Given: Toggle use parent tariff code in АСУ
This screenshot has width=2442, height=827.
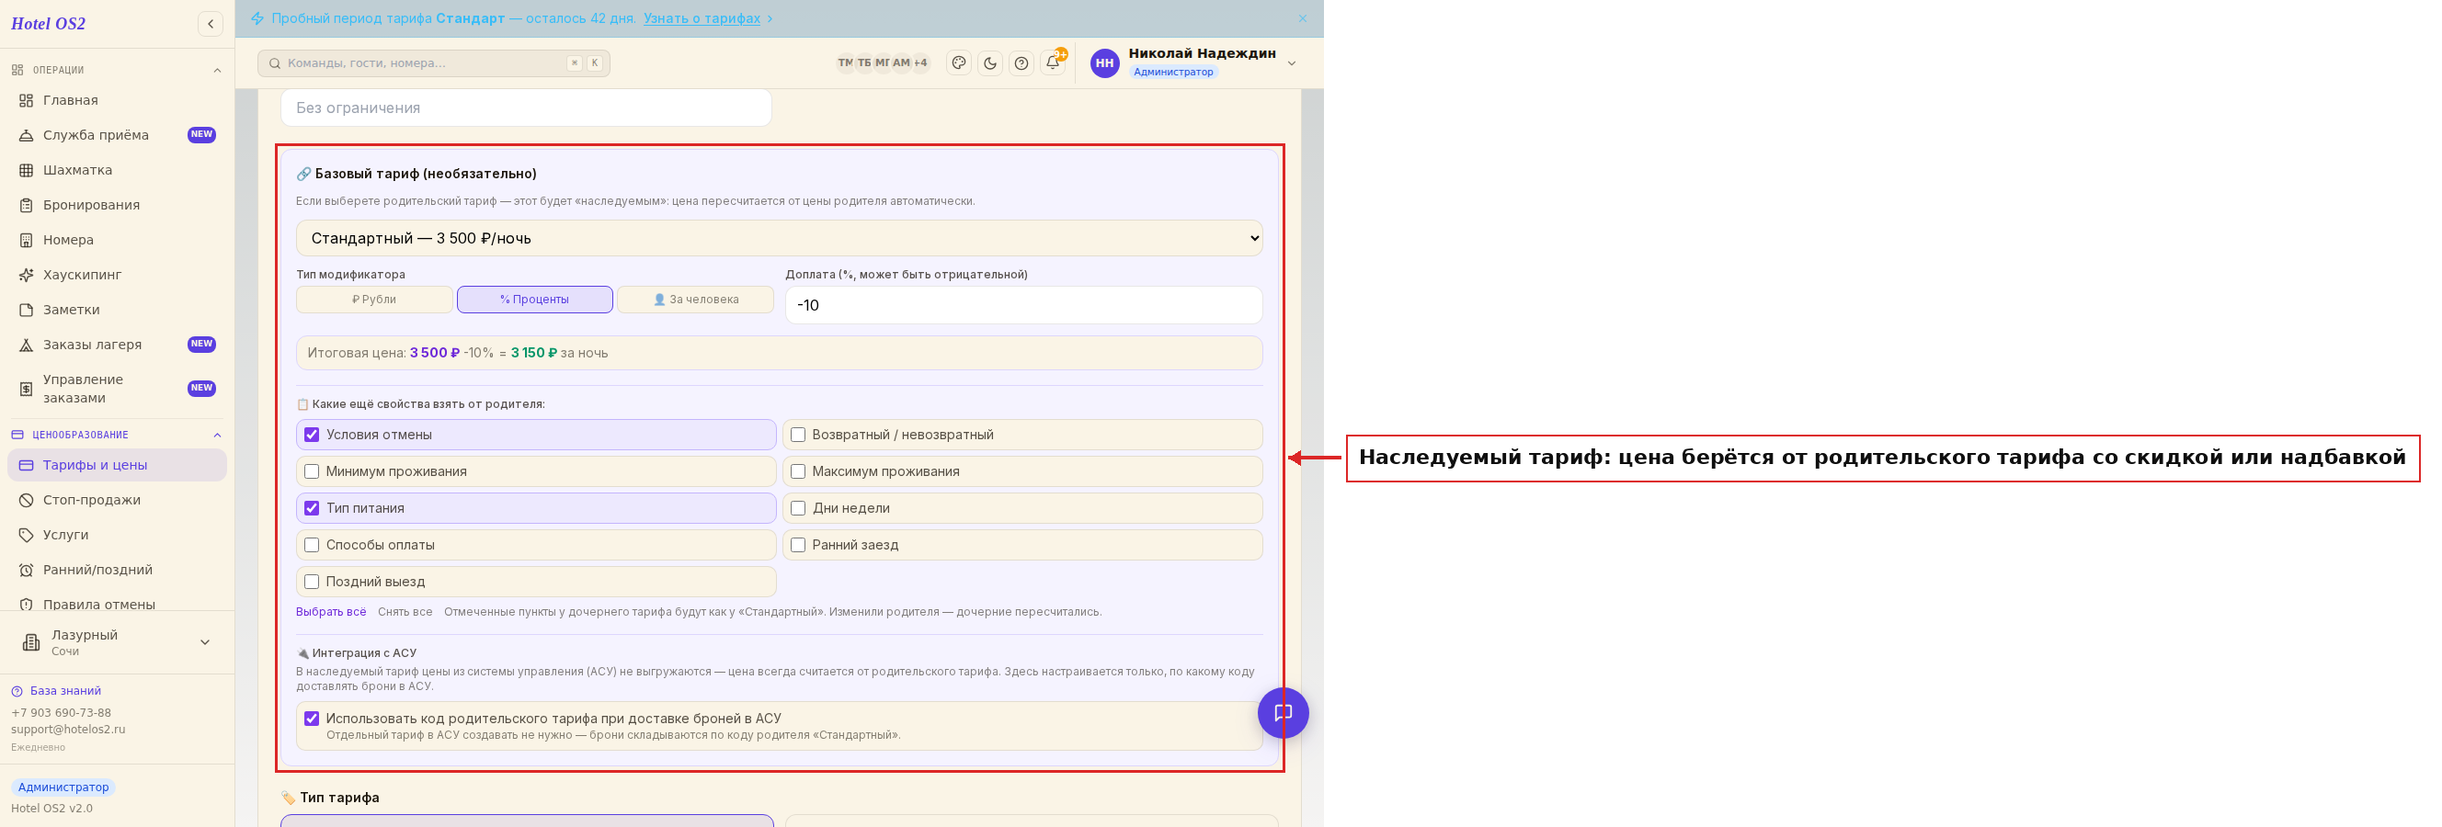Looking at the screenshot, I should (312, 719).
